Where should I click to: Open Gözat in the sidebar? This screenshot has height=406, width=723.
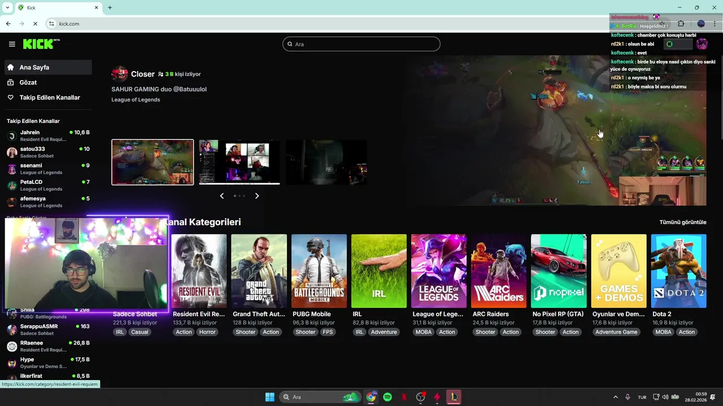point(48,82)
